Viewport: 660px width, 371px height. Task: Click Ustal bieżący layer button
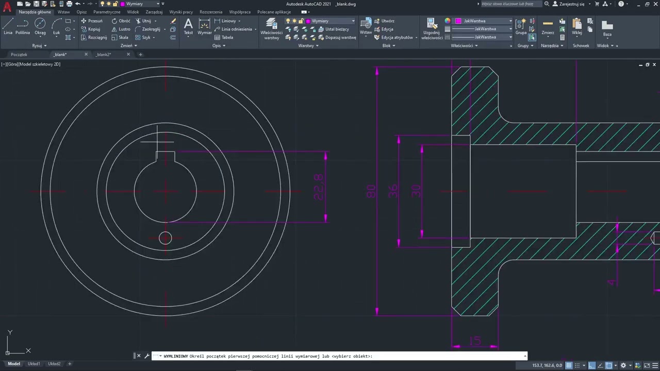(333, 29)
